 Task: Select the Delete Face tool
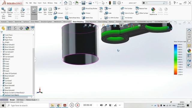(x=87, y=18)
